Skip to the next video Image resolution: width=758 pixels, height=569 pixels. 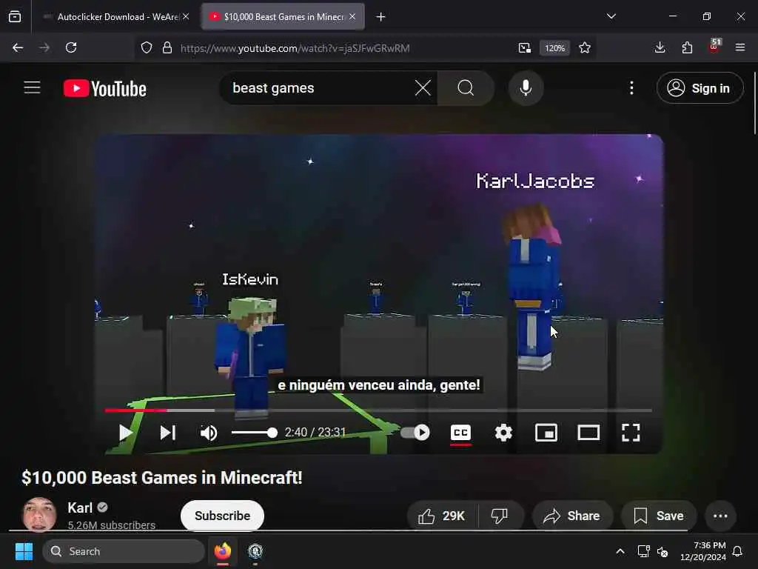click(x=168, y=433)
